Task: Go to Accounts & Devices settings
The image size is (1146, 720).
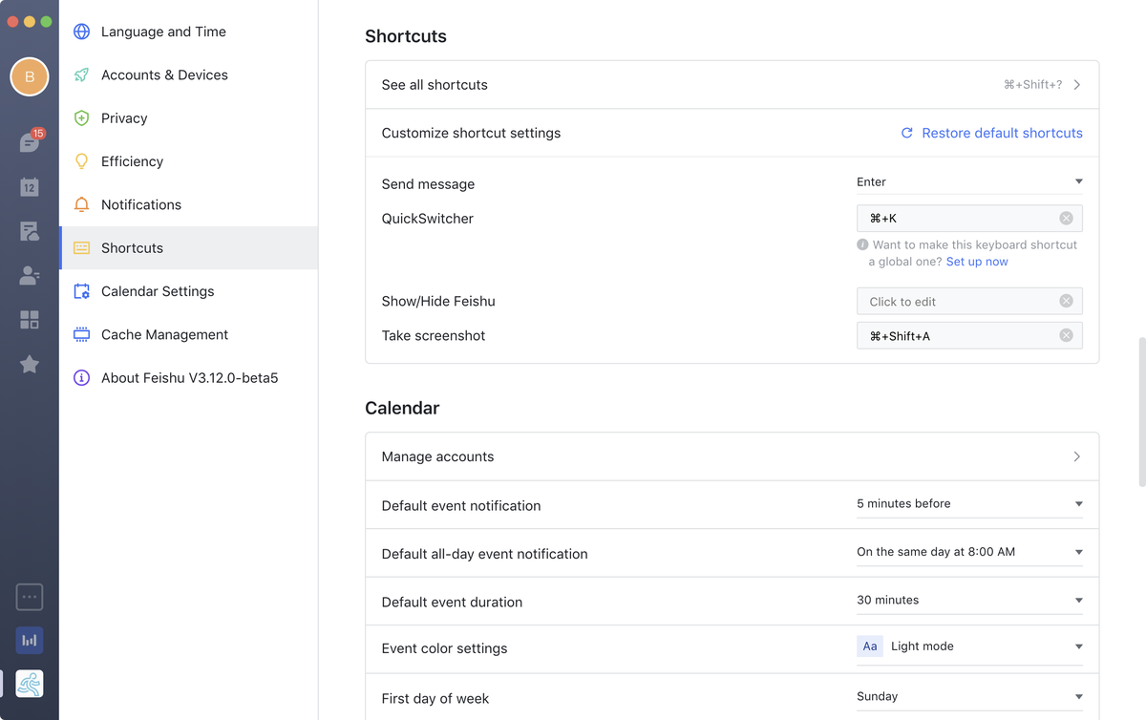Action: click(x=188, y=74)
